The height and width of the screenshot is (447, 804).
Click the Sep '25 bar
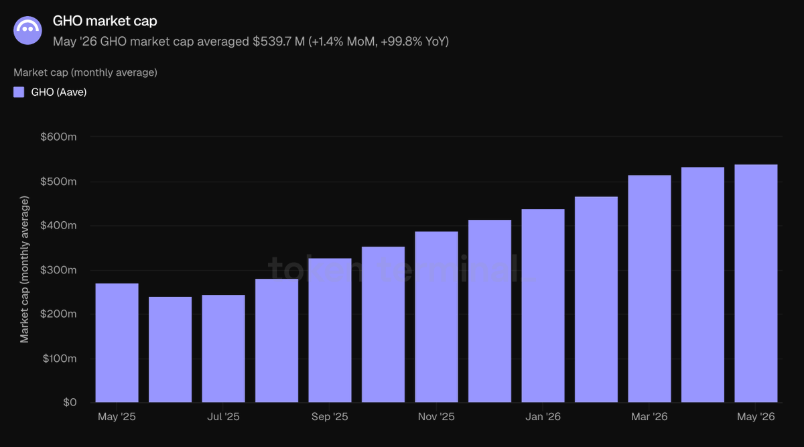(330, 330)
